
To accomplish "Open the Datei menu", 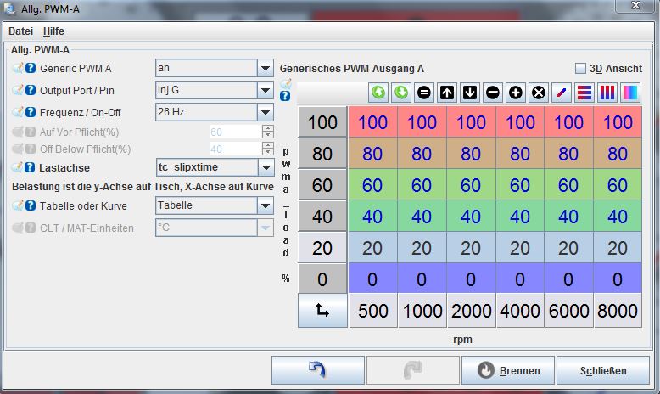I will pos(20,31).
